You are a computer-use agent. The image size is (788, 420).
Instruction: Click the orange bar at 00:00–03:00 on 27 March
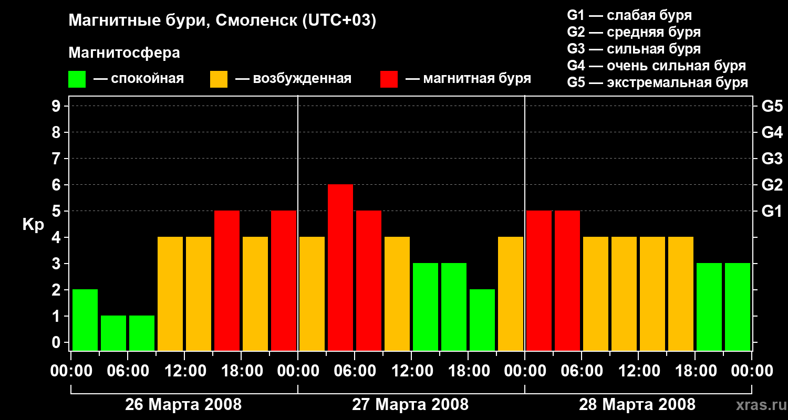pos(312,294)
